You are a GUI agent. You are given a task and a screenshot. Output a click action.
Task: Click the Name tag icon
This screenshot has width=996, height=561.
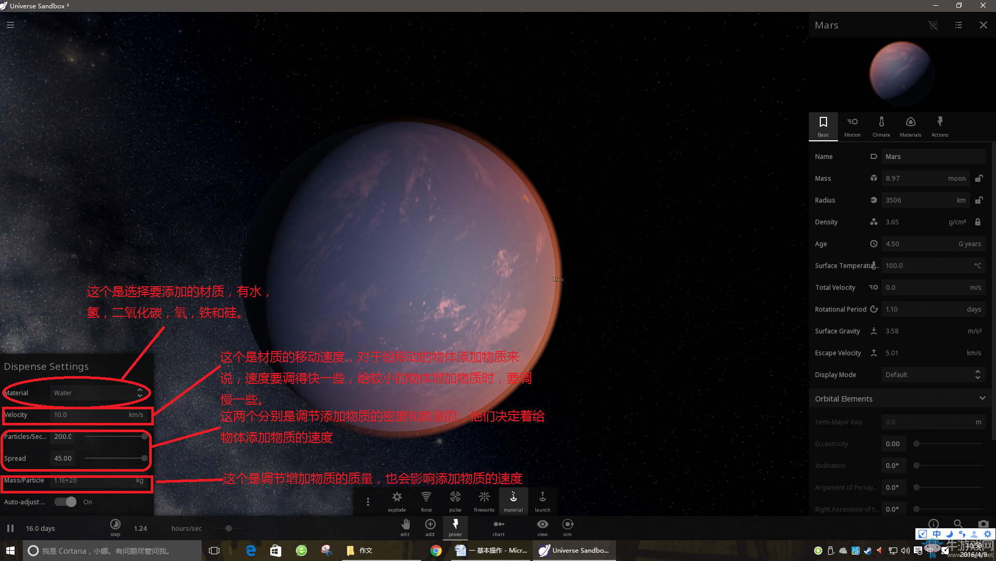tap(873, 156)
